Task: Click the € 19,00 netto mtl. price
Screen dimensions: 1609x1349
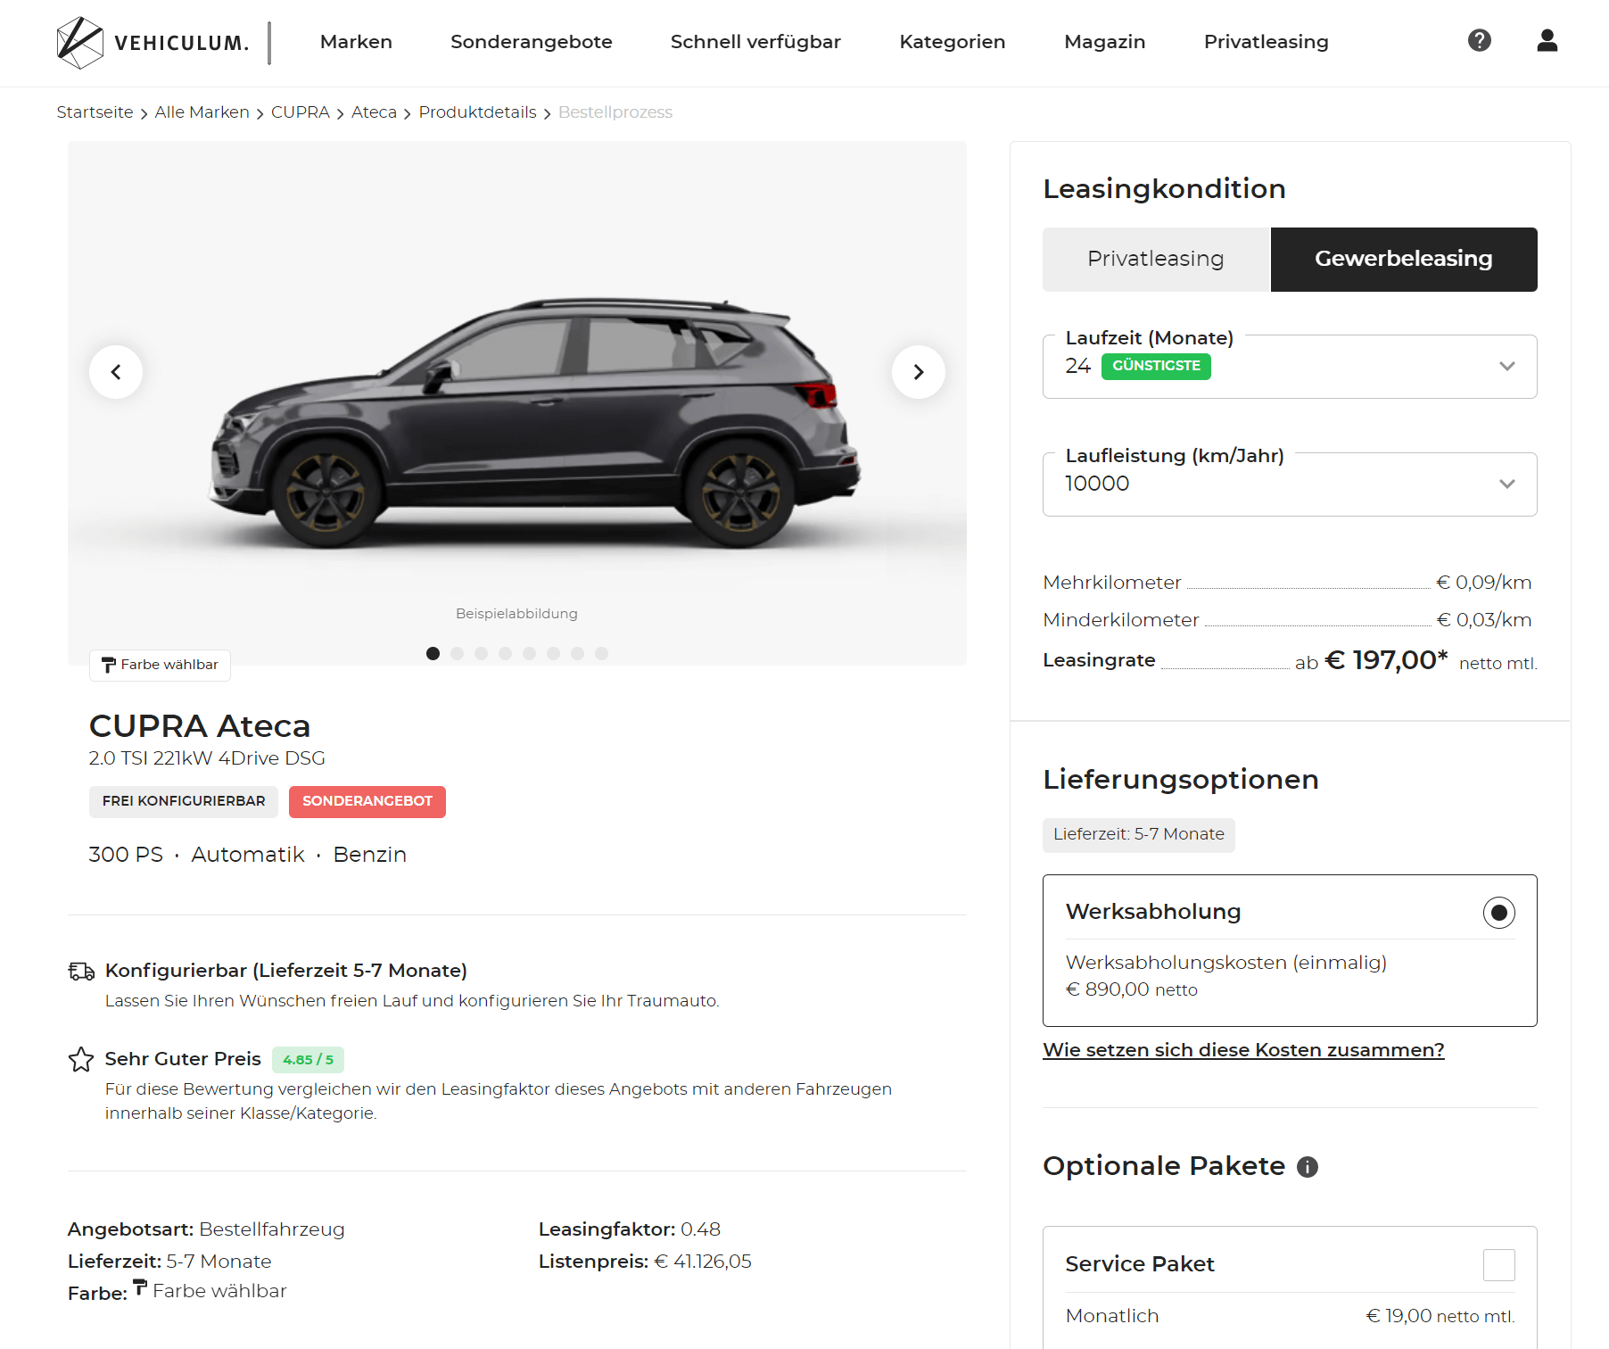Action: click(x=1440, y=1316)
